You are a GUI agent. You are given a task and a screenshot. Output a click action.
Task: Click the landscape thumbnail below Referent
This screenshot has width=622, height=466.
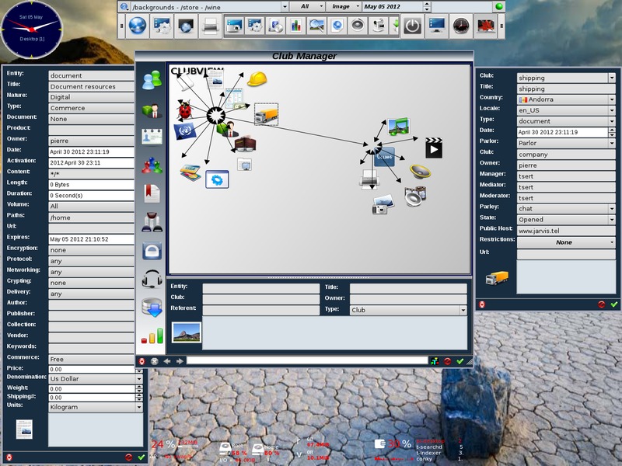click(187, 333)
